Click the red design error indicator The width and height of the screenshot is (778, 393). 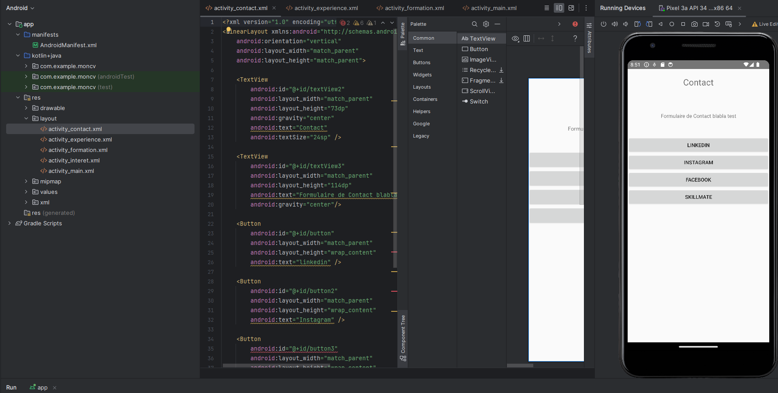pos(575,24)
